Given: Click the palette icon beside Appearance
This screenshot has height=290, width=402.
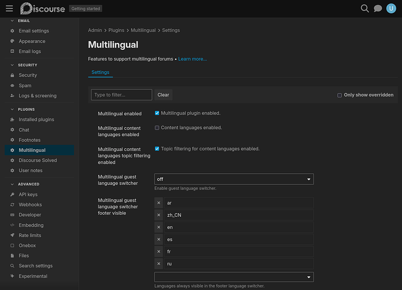Looking at the screenshot, I should point(12,41).
